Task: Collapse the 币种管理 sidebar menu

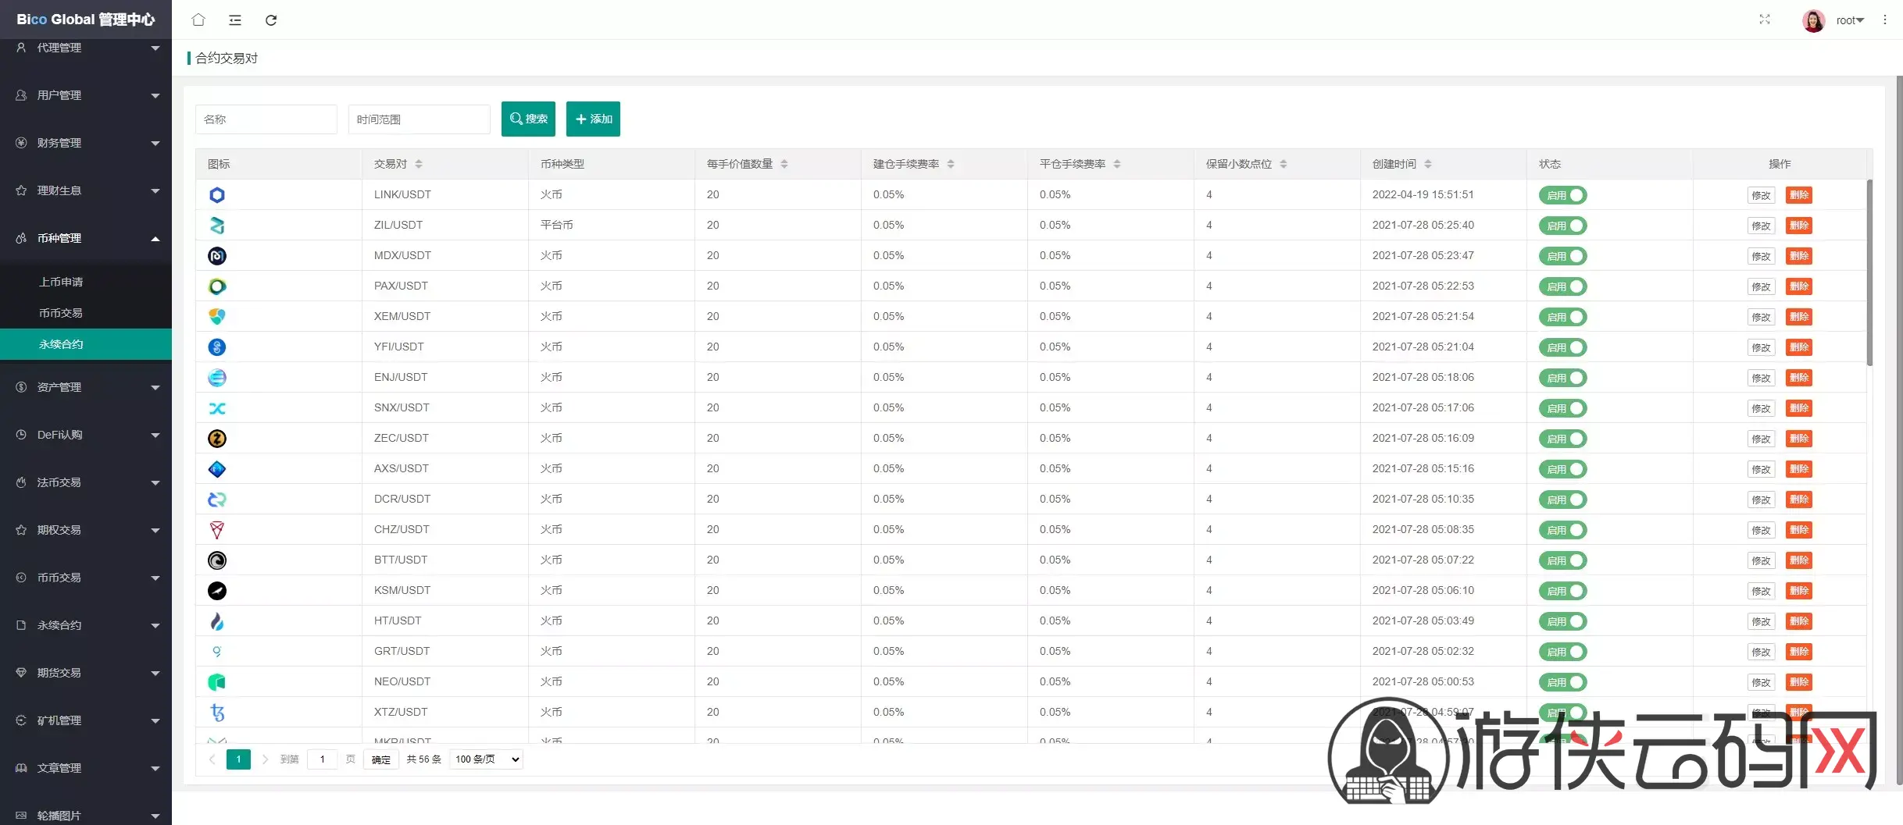Action: coord(86,238)
